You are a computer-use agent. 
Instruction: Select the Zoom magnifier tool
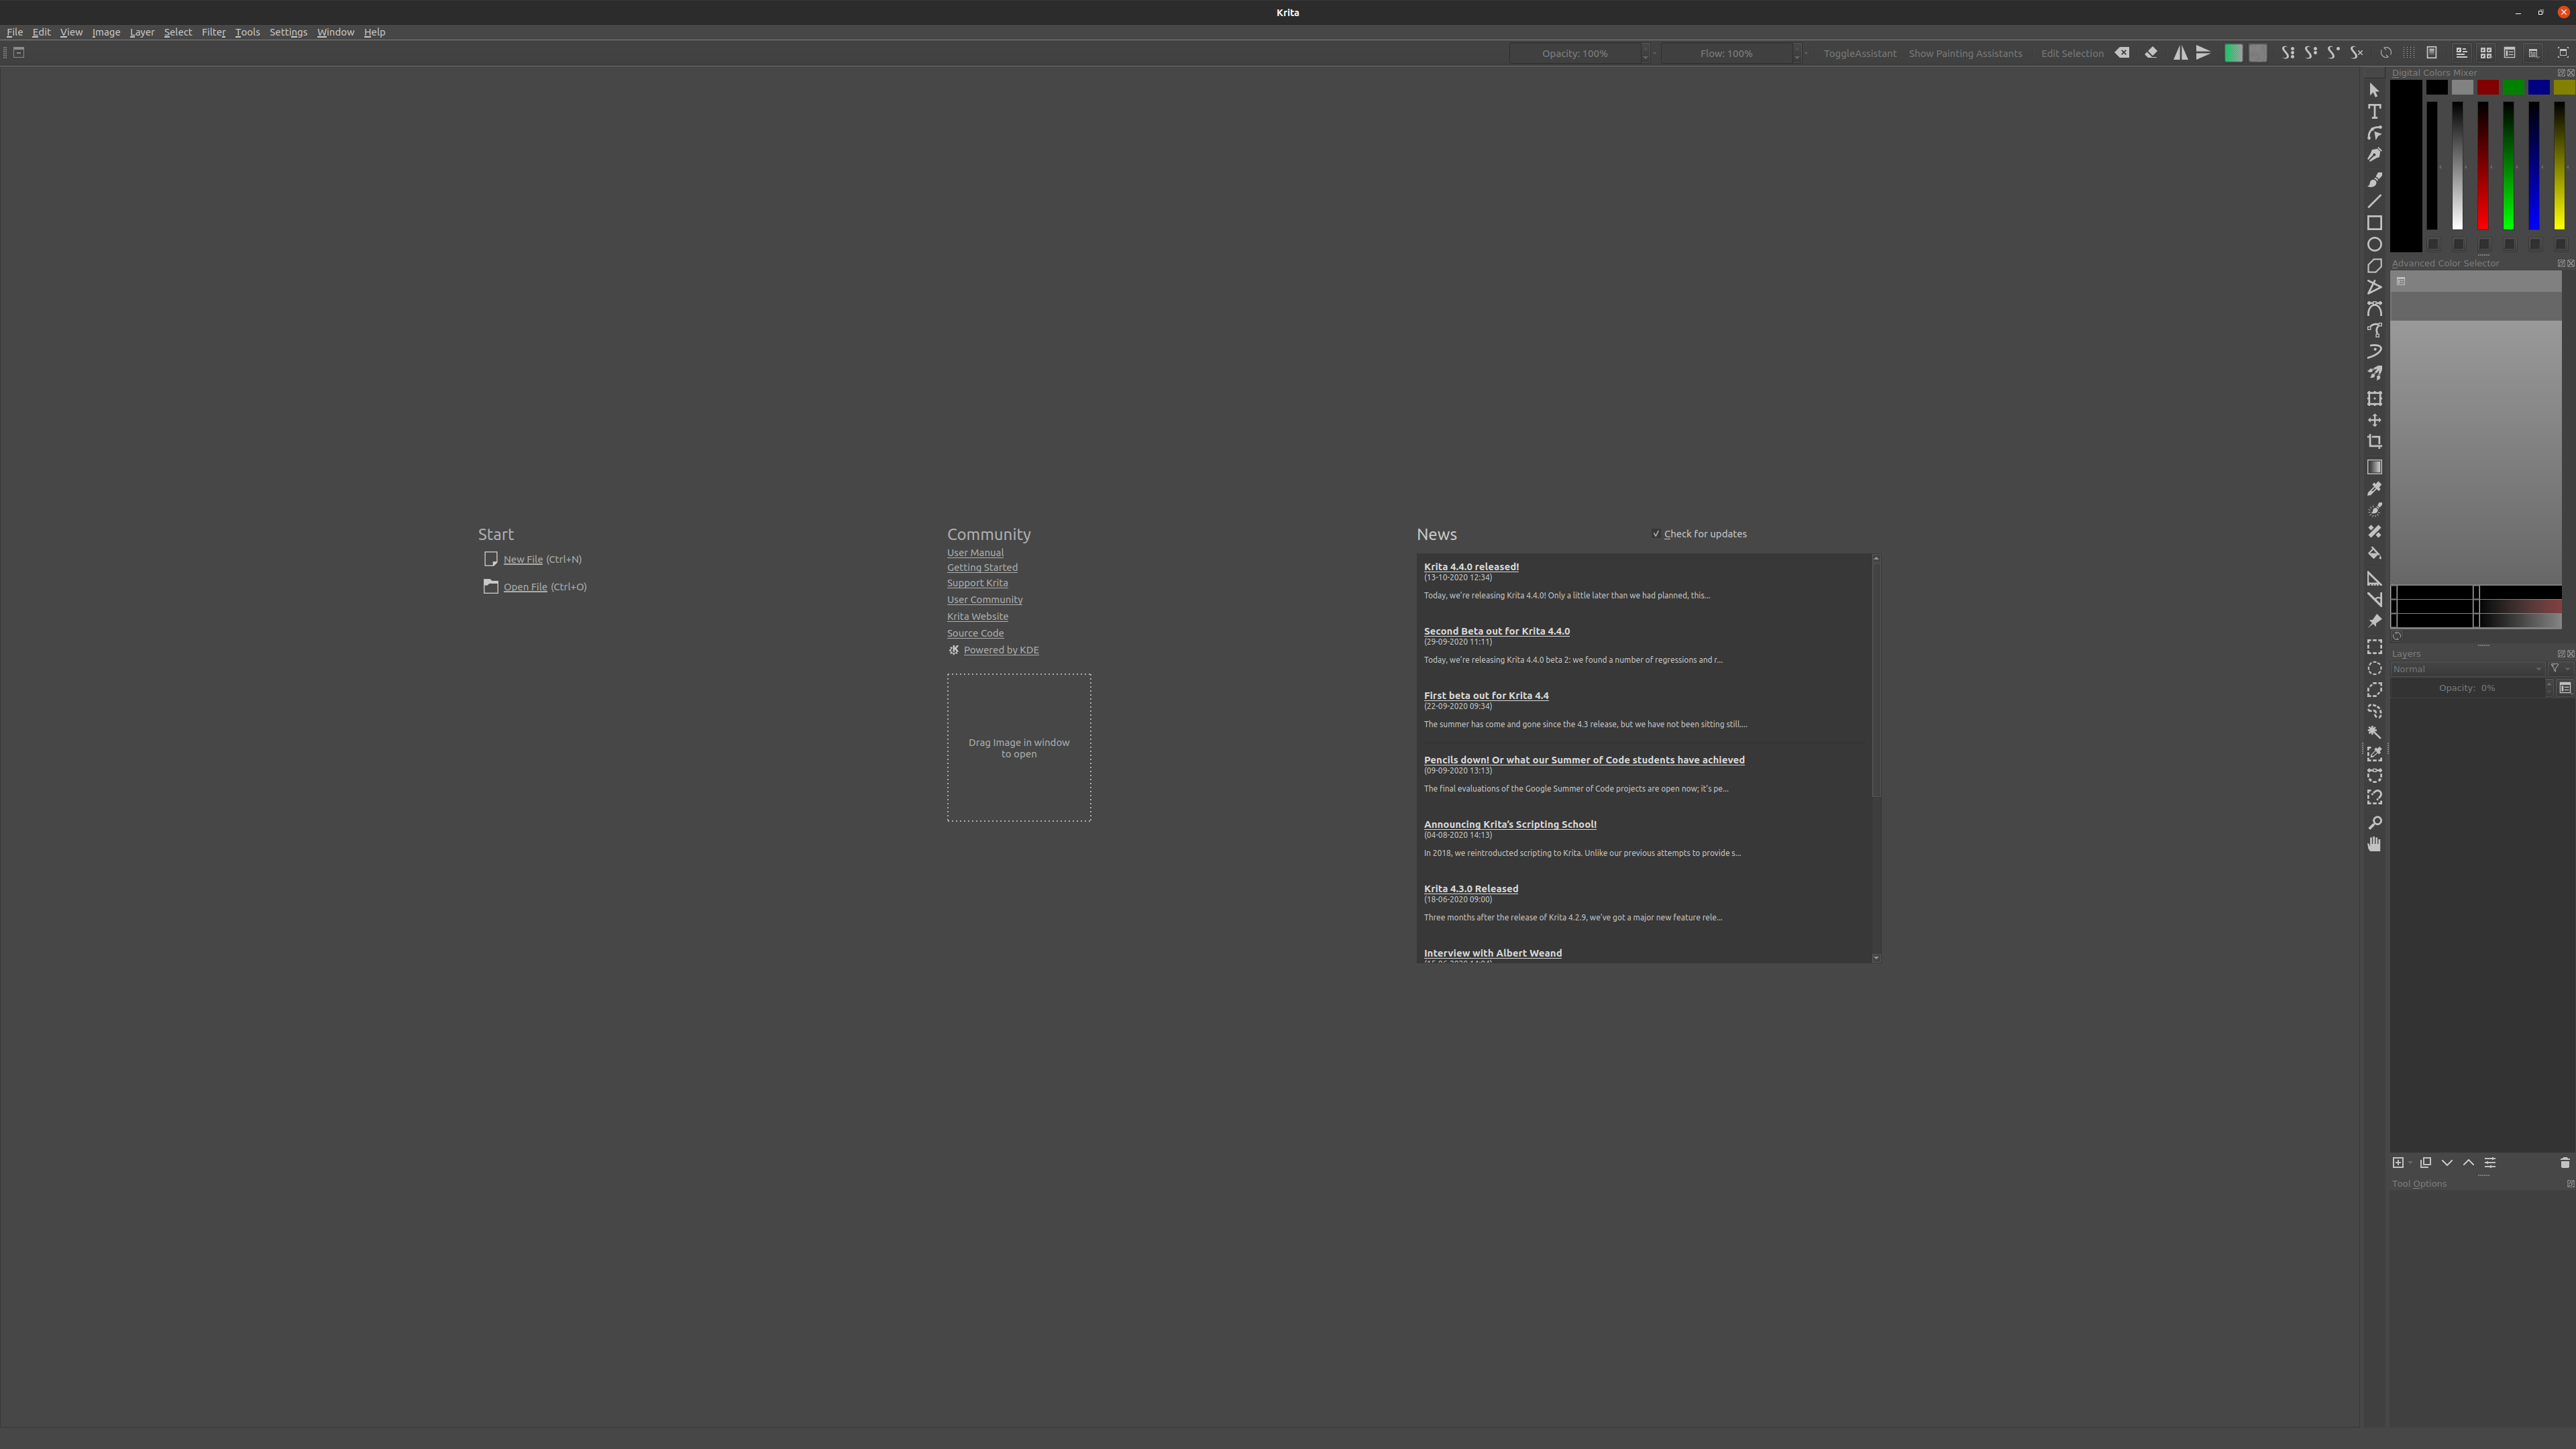click(x=2374, y=823)
